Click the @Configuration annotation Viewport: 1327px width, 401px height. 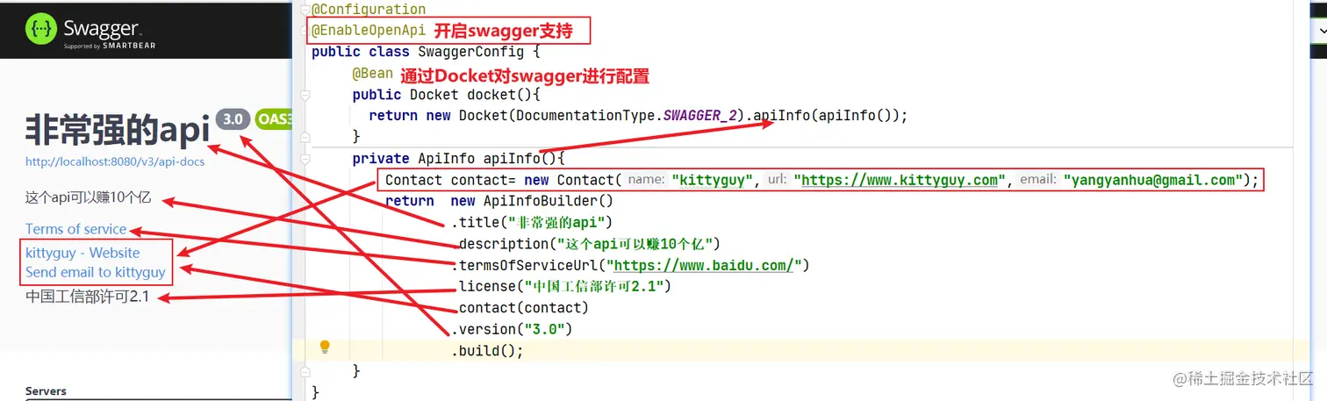click(x=369, y=9)
